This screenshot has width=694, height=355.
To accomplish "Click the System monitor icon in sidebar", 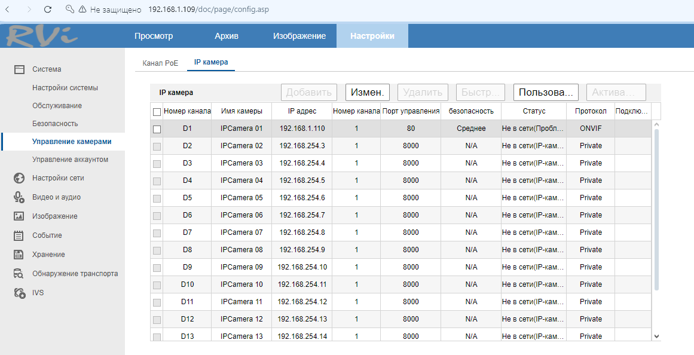I will (x=19, y=69).
